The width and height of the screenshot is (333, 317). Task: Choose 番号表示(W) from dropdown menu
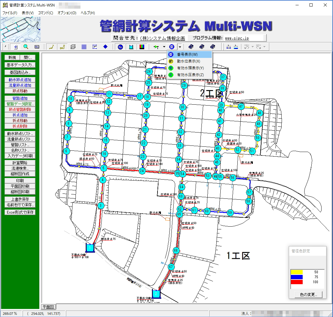point(190,54)
